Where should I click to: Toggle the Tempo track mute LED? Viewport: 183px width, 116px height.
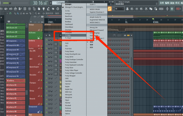pyautogui.click(x=41, y=30)
